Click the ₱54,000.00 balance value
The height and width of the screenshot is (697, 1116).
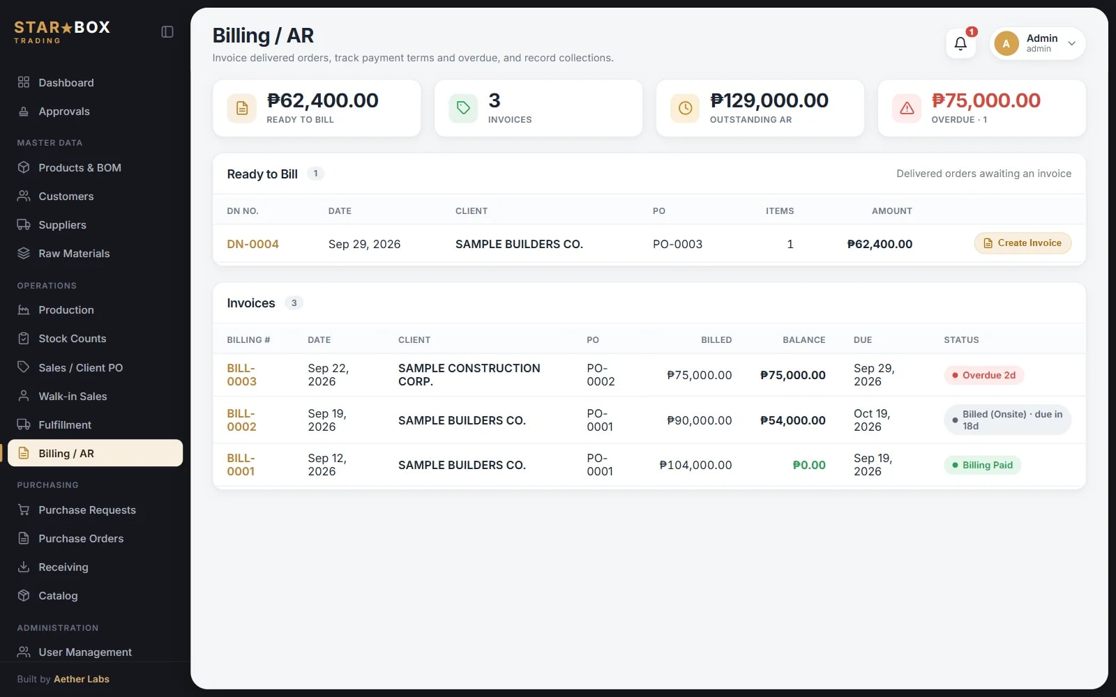tap(793, 420)
